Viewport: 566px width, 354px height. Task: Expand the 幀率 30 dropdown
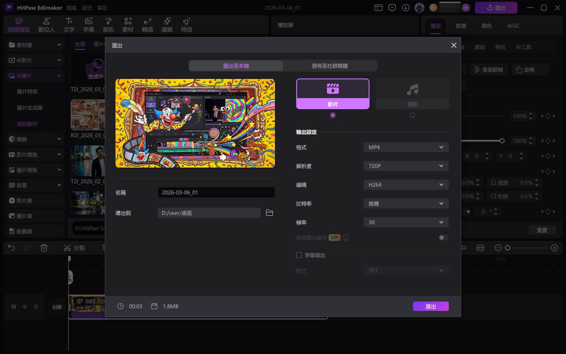coord(406,222)
